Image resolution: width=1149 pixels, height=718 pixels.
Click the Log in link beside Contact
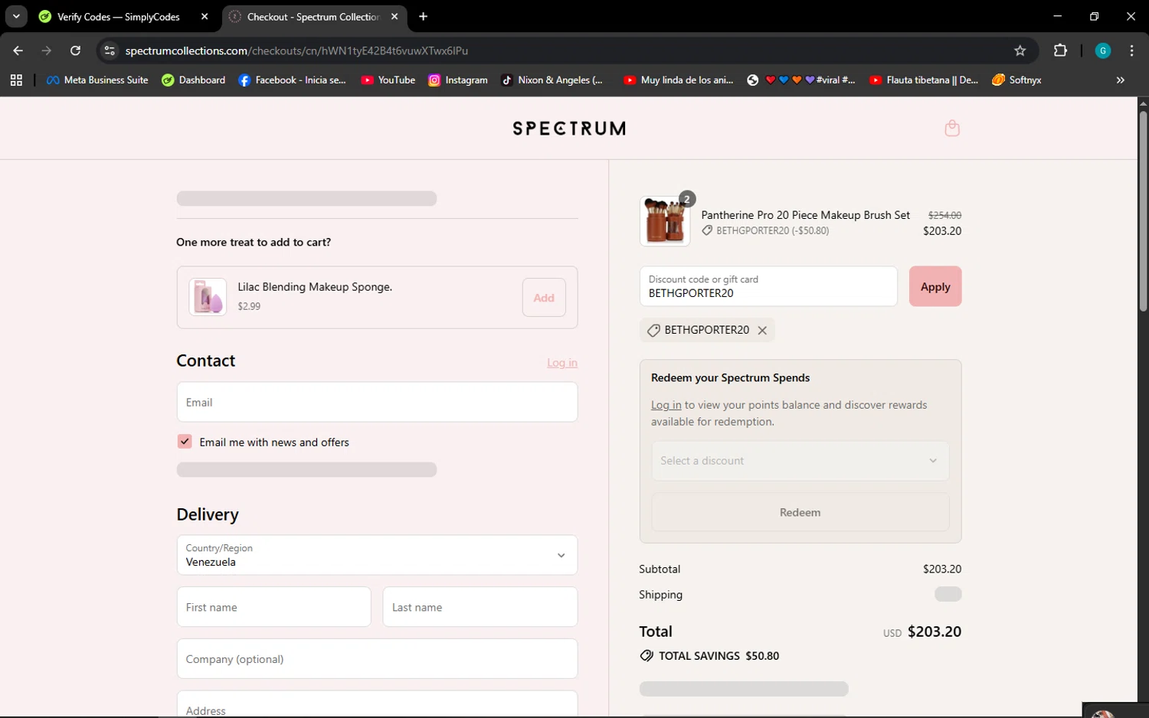click(562, 363)
